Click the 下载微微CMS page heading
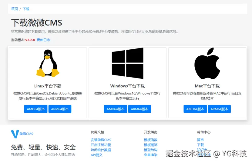The height and width of the screenshot is (163, 252). tap(36, 23)
